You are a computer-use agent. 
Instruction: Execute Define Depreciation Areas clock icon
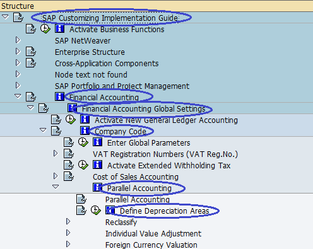tap(96, 210)
